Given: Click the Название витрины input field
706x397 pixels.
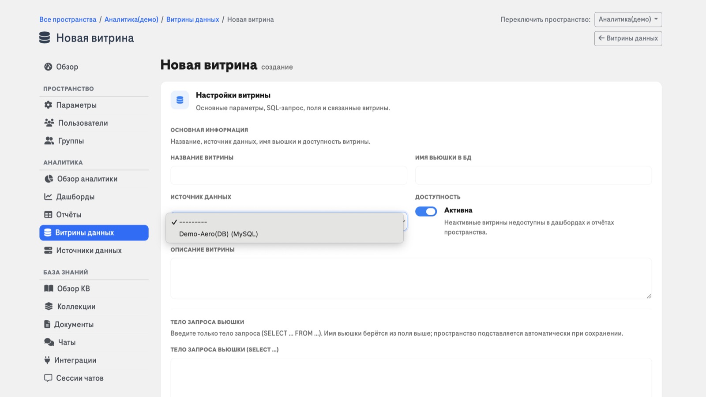Looking at the screenshot, I should click(x=289, y=175).
